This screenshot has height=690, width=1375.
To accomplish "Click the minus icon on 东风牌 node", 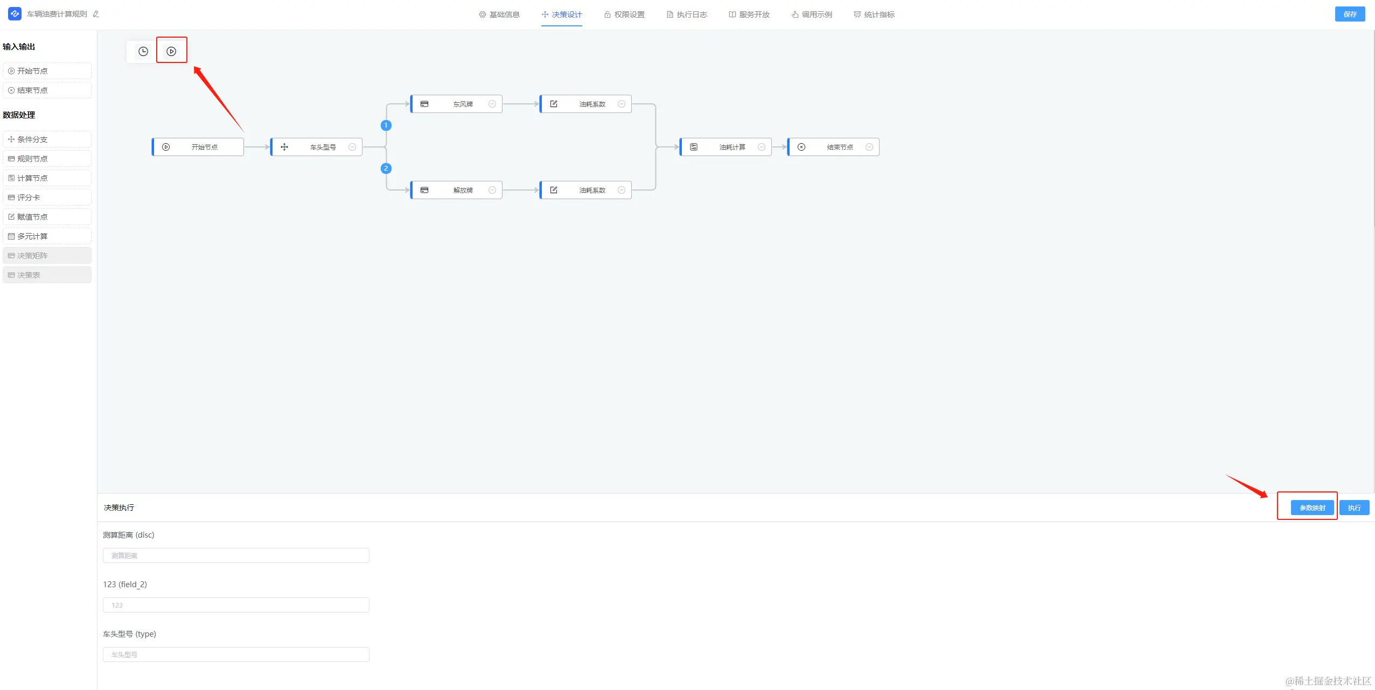I will pyautogui.click(x=492, y=104).
